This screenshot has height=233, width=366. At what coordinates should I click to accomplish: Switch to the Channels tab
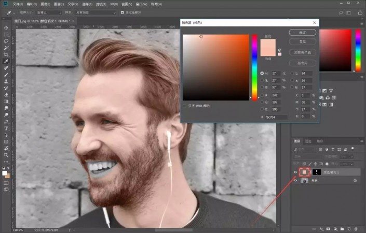pyautogui.click(x=308, y=141)
